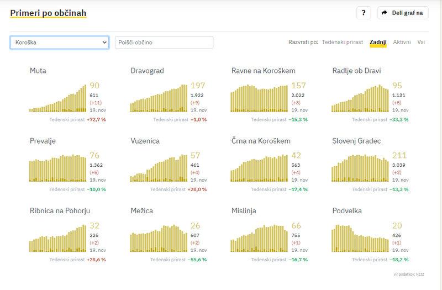Click the Muta bar chart

click(58, 98)
